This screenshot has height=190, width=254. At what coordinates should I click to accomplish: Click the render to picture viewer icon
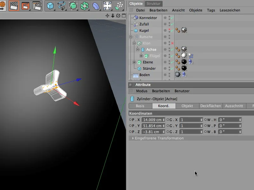pyautogui.click(x=25, y=6)
